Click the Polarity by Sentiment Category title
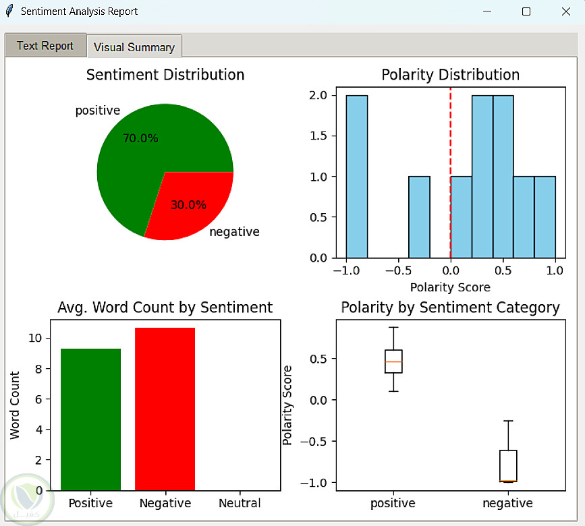 (x=450, y=308)
